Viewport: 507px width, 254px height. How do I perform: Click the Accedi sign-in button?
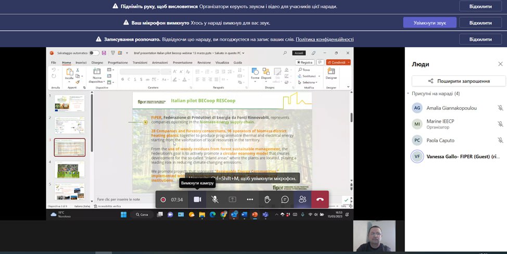click(299, 53)
